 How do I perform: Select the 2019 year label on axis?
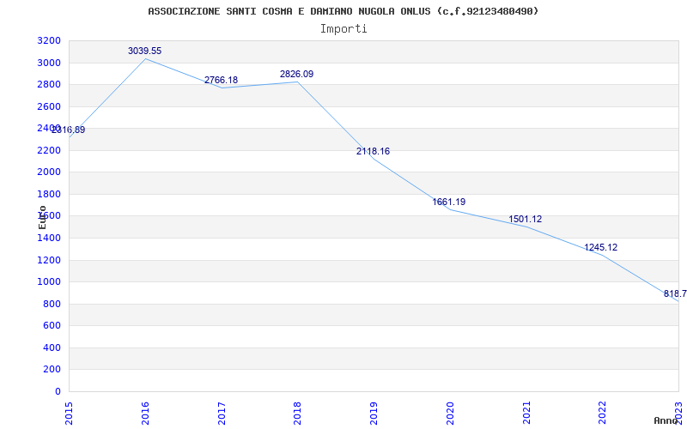(x=374, y=413)
